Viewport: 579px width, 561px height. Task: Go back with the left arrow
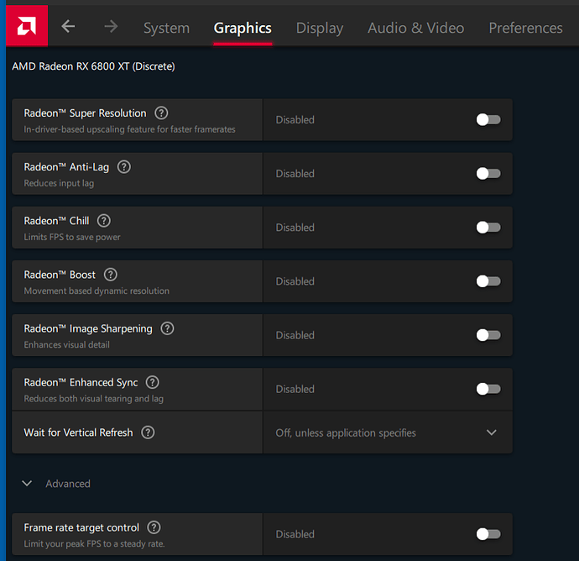(68, 27)
